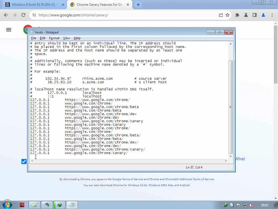Open Notepad's Help menu
The height and width of the screenshot is (209, 278).
pos(77,38)
